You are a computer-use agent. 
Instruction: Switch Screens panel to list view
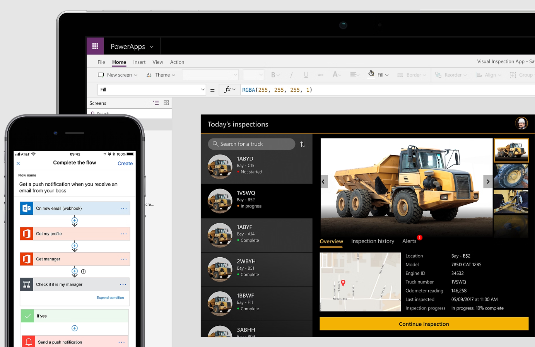coord(156,103)
